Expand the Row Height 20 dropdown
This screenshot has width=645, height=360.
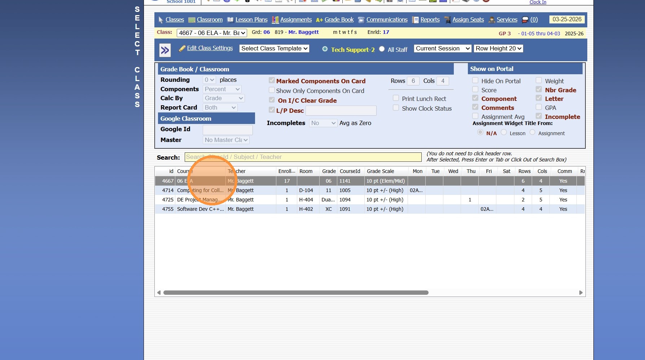[499, 48]
